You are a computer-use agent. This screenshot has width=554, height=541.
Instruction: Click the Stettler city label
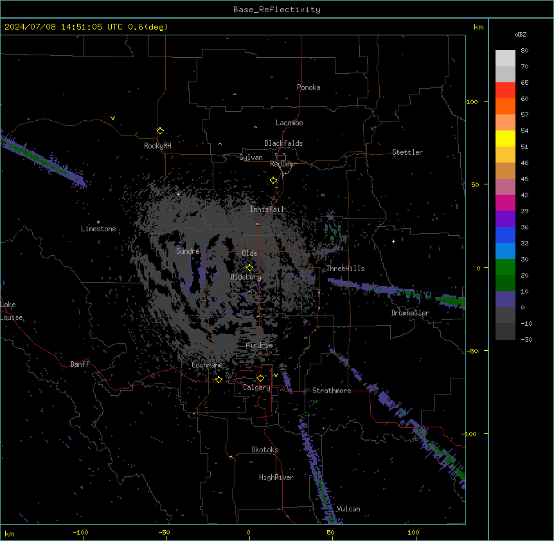pyautogui.click(x=407, y=152)
